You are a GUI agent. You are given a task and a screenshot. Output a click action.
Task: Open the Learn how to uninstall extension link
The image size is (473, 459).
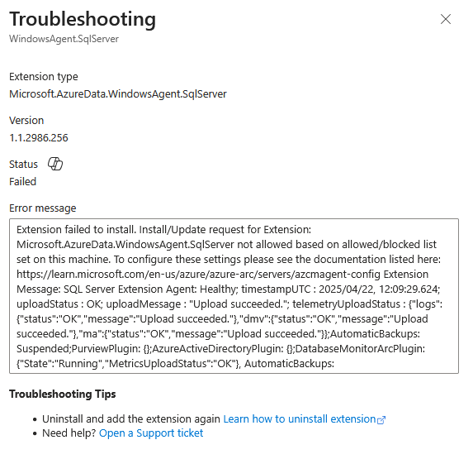click(300, 418)
